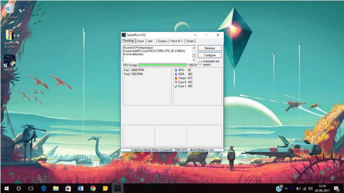
Task: Switch to the Clock tab
Action: (x=141, y=41)
